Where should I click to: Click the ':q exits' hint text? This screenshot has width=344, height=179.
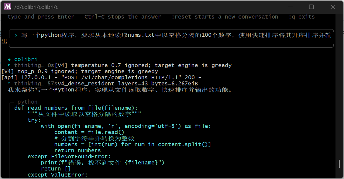tap(301, 17)
